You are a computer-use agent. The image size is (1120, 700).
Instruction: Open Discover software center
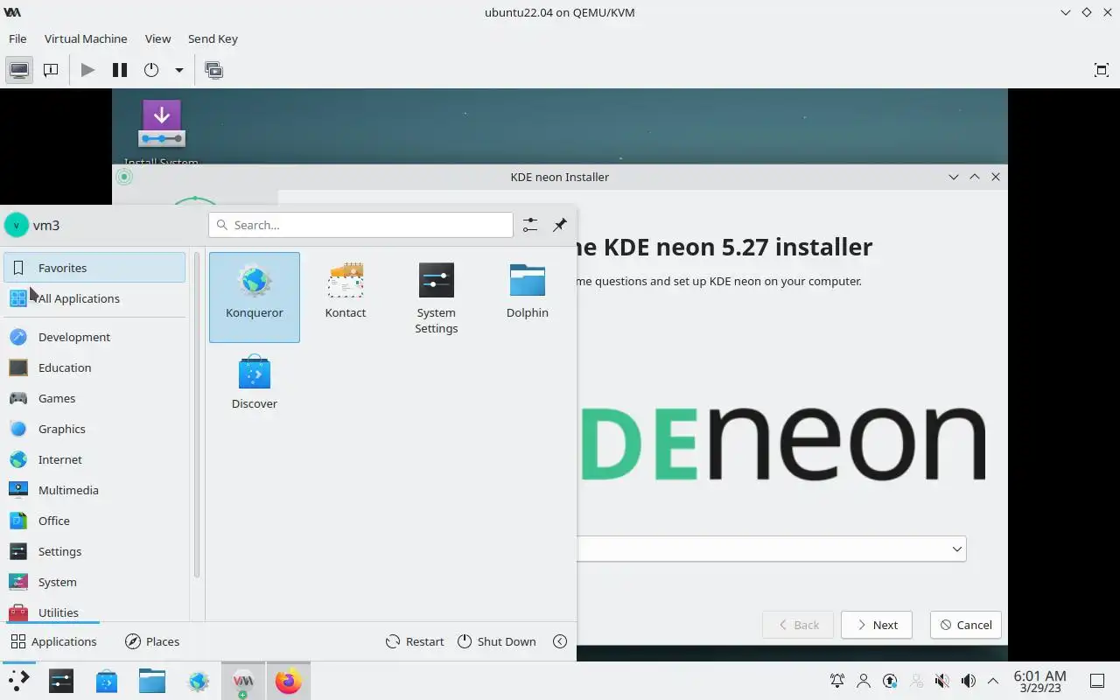click(x=255, y=382)
